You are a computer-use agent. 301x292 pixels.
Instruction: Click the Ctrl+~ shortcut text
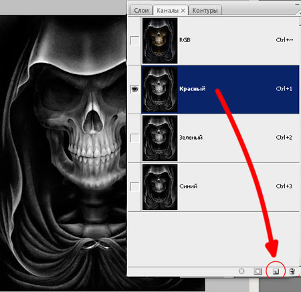tap(284, 40)
